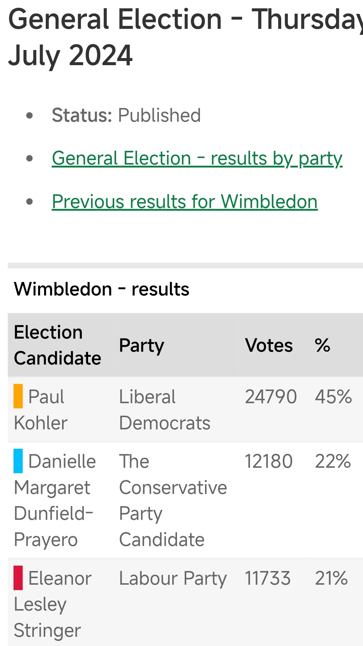This screenshot has height=646, width=363.
Task: Select the Votes column header
Action: pos(269,345)
